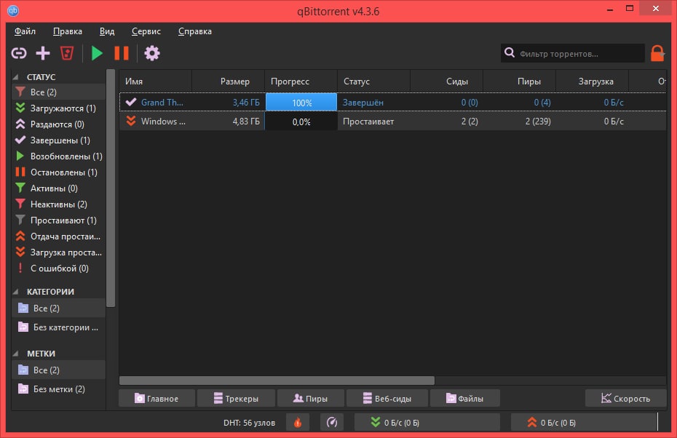Image resolution: width=677 pixels, height=438 pixels.
Task: Click the search magnifier icon
Action: point(510,52)
